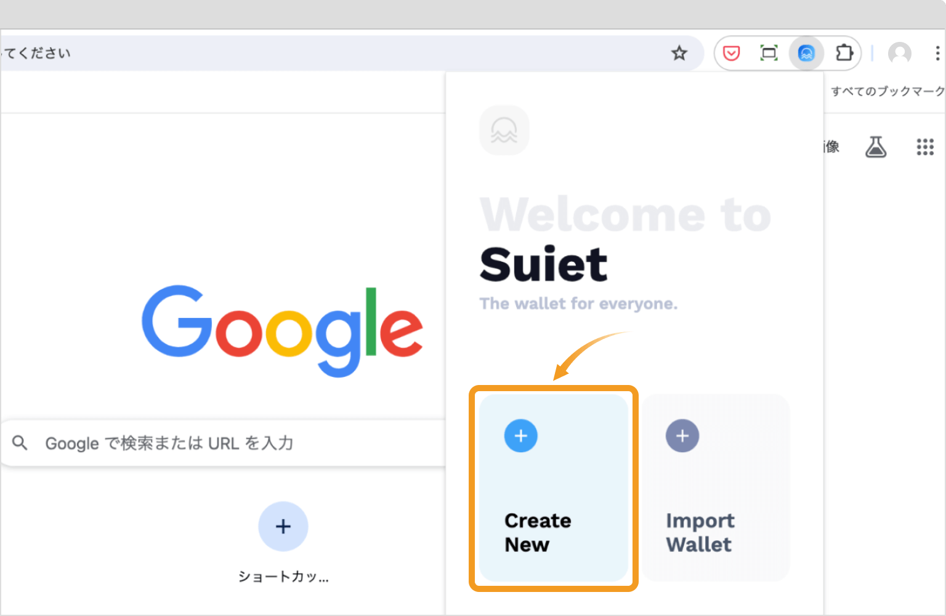Open the Google apps grid

pyautogui.click(x=925, y=147)
